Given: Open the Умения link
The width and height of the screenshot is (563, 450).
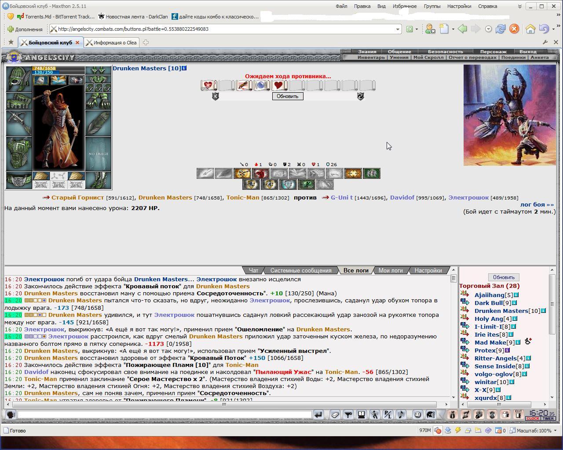Looking at the screenshot, I should (399, 57).
